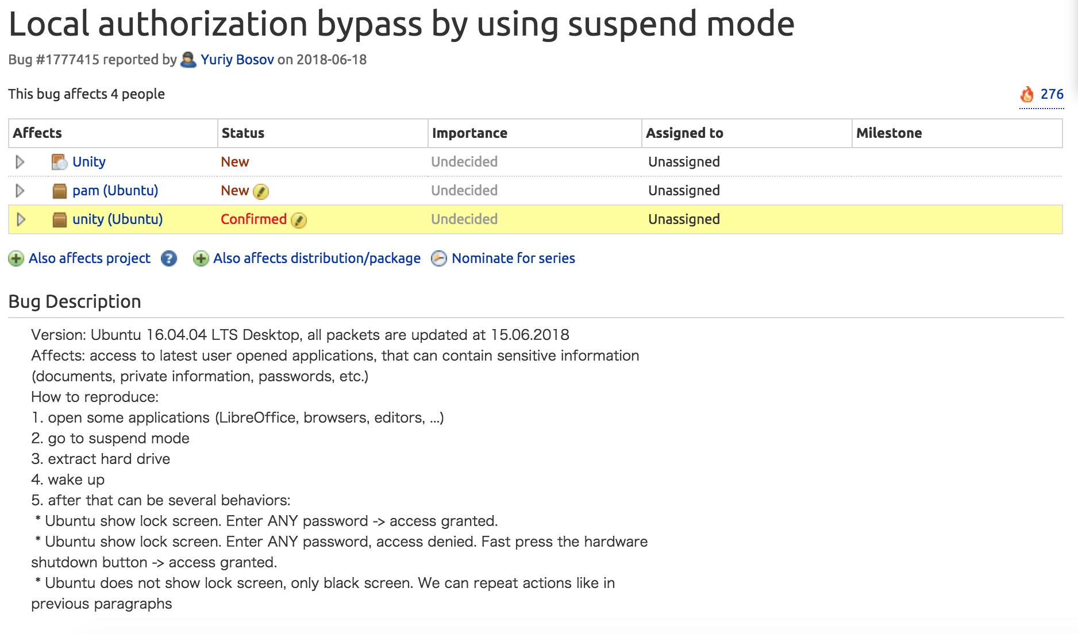This screenshot has width=1078, height=634.
Task: Click the bug heat number 276
Action: pos(1052,94)
